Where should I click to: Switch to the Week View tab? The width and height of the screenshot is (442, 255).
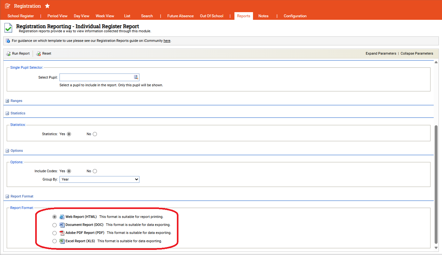[x=105, y=16]
